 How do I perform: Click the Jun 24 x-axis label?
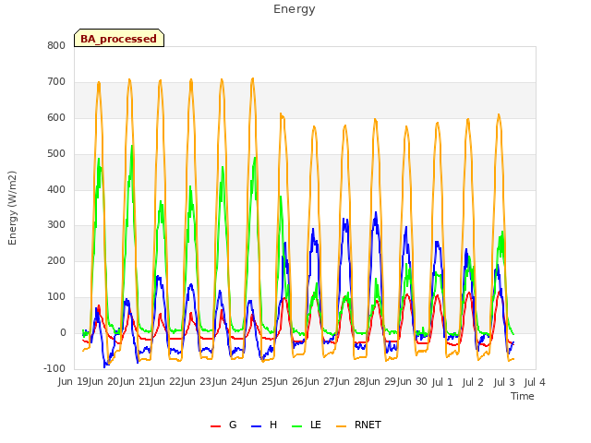coord(228,382)
